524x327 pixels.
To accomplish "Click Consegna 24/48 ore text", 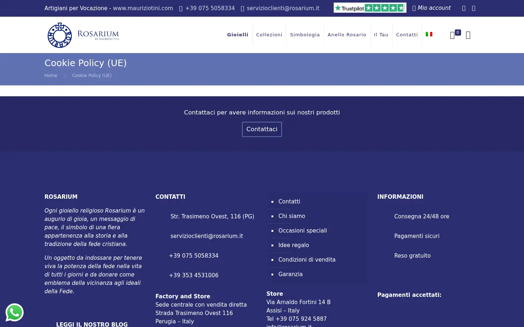I will tap(422, 217).
